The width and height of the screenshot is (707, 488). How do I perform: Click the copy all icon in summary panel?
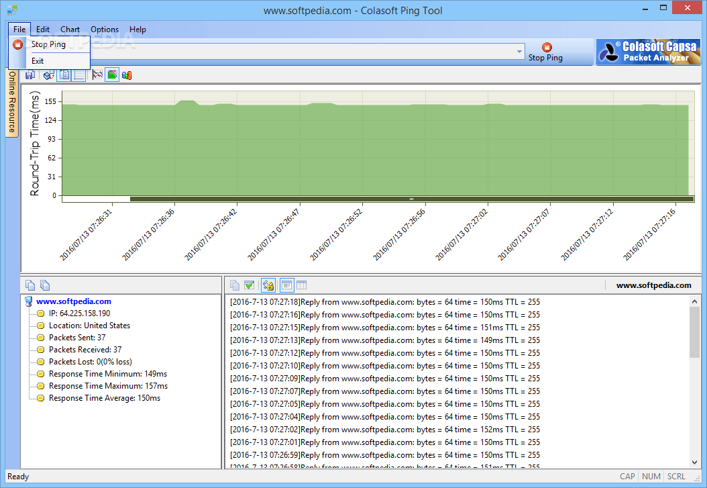pyautogui.click(x=45, y=285)
